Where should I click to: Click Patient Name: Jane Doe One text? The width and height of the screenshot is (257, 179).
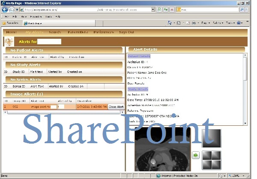coord(147,73)
